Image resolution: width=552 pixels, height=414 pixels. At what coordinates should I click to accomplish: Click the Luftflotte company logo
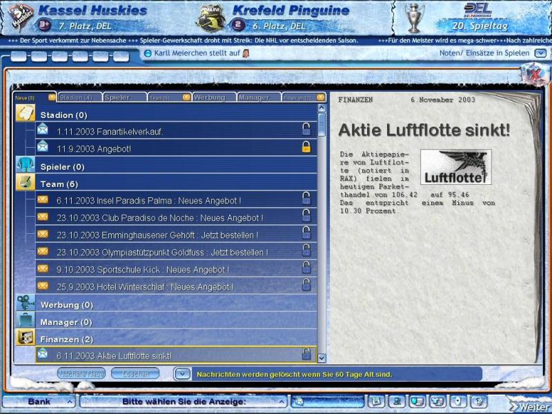pyautogui.click(x=455, y=168)
